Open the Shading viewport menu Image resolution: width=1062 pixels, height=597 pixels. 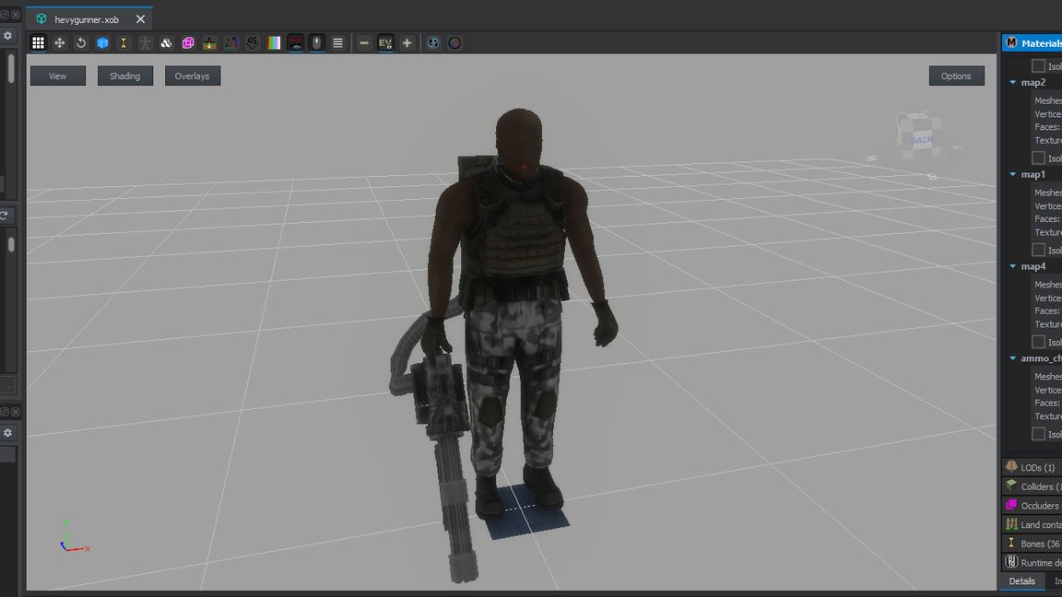click(124, 76)
